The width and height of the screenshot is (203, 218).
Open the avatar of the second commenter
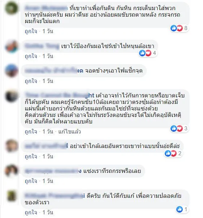coord(12,47)
